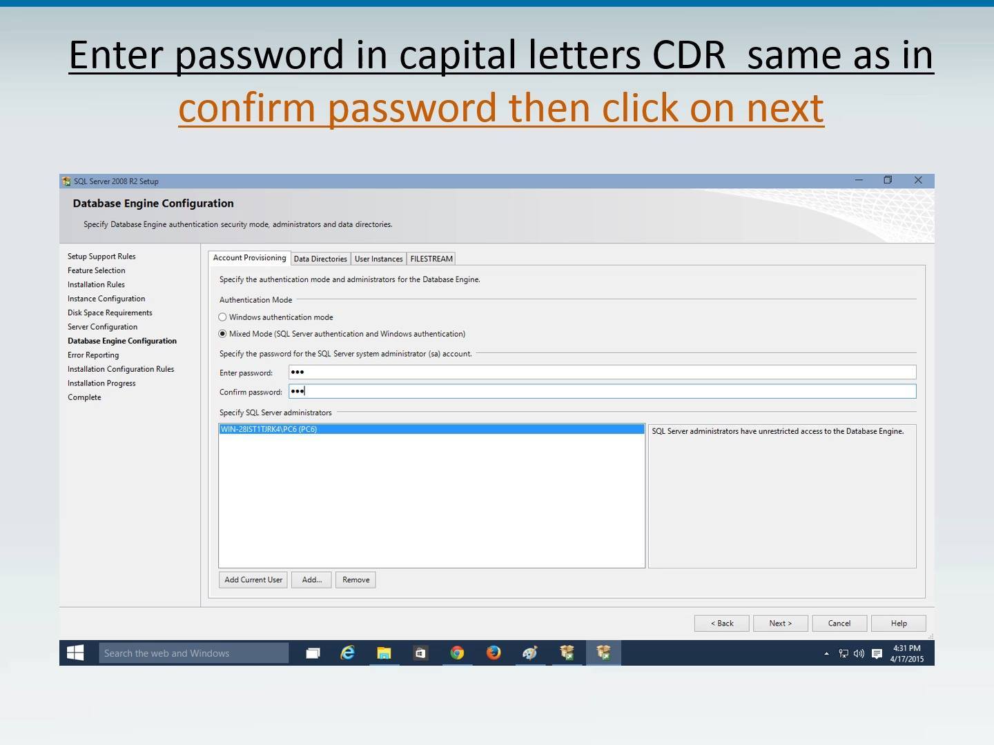The image size is (994, 745).
Task: Minimize the SQL Server Setup window
Action: click(x=859, y=180)
